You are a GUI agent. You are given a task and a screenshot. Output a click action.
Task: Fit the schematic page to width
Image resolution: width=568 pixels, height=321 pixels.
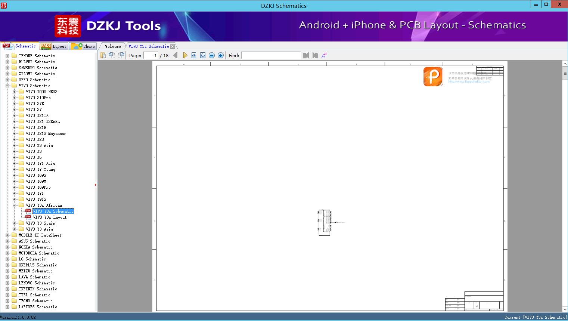(194, 55)
